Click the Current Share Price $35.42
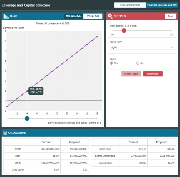 pyautogui.click(x=142, y=149)
